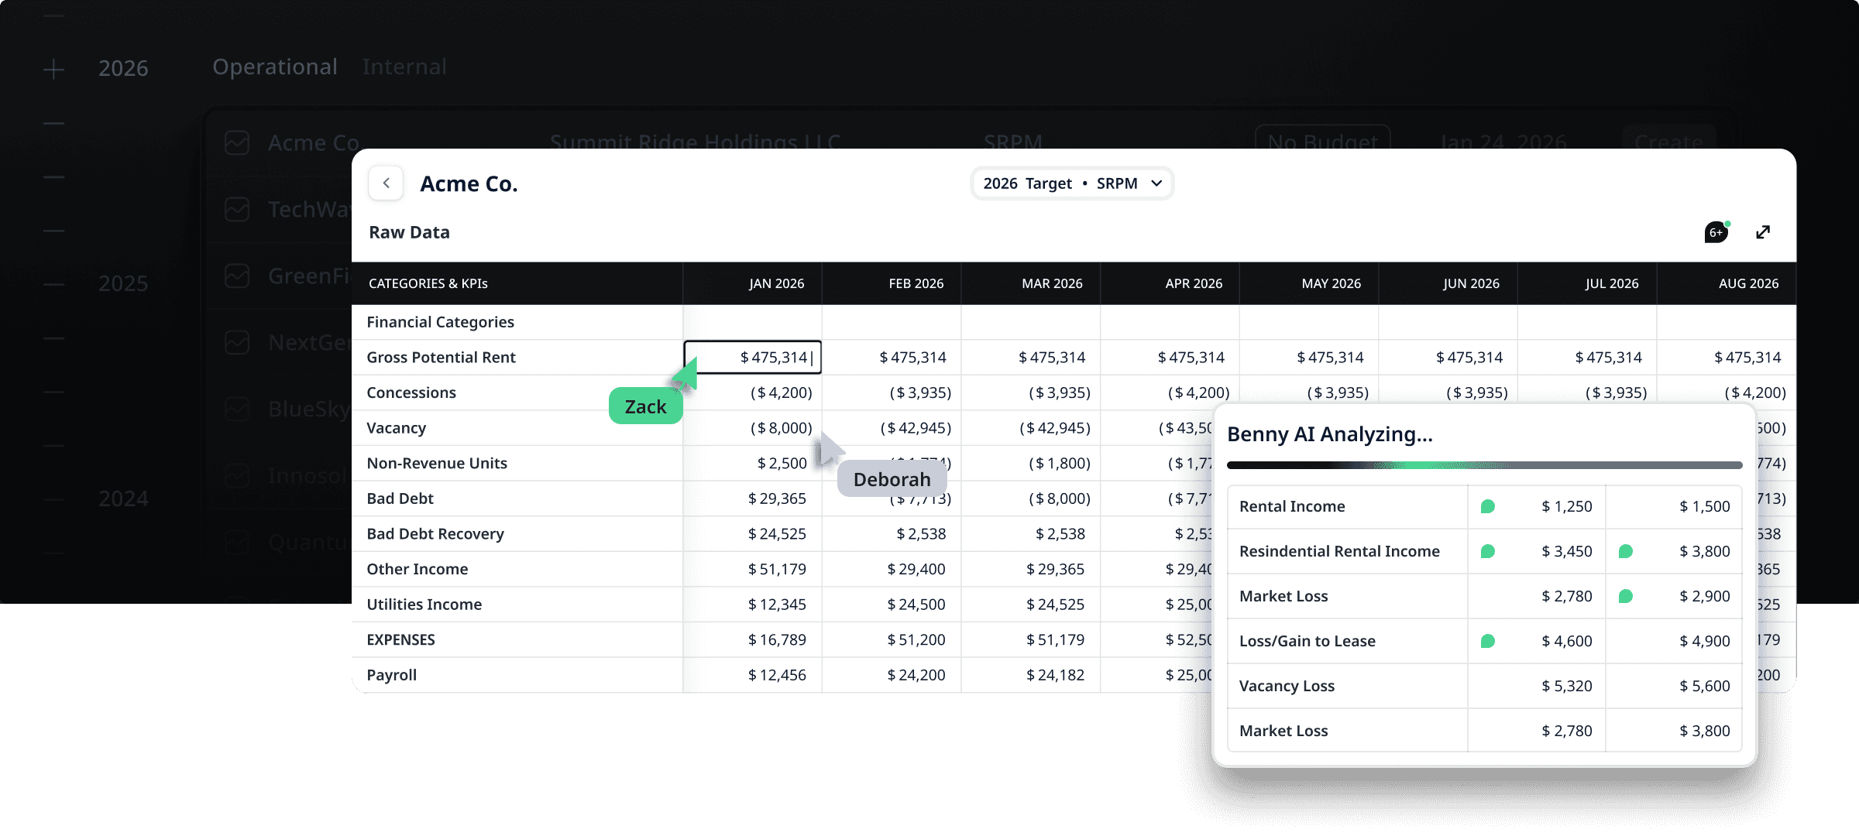Click the Benny AI analyzing progress bar
The image size is (1859, 836).
(1484, 465)
